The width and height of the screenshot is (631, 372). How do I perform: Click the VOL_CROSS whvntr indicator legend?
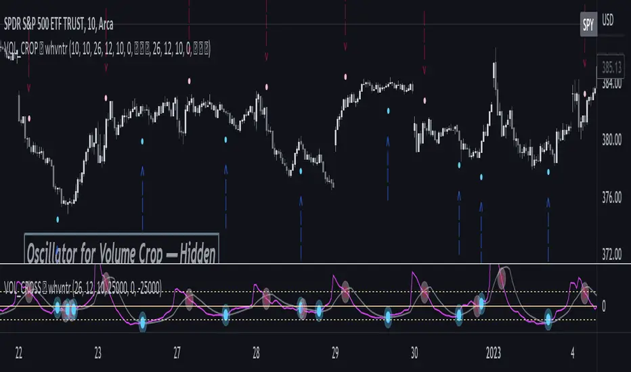click(83, 288)
